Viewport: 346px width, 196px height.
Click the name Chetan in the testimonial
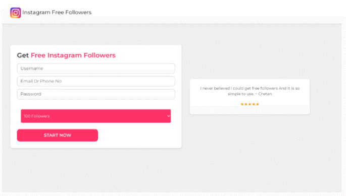[265, 94]
